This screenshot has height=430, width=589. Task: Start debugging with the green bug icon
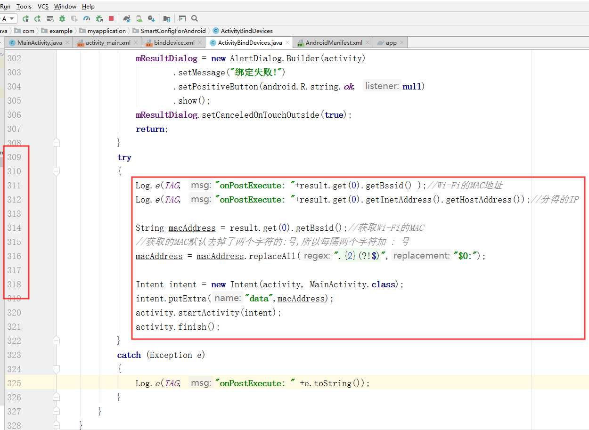tap(62, 19)
